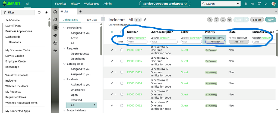Select the All navigator tab
The height and width of the screenshot is (113, 278).
(x=27, y=4)
